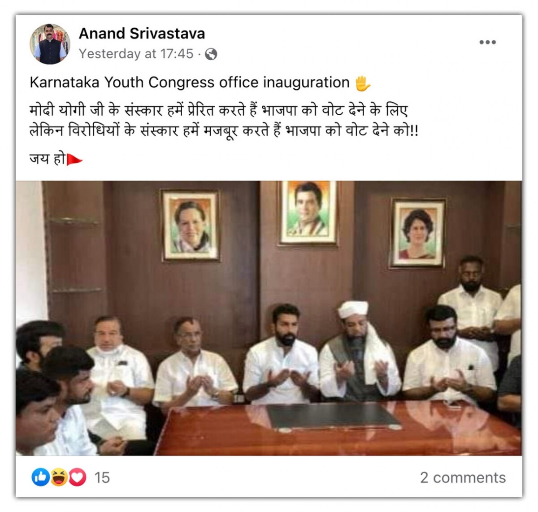View the 15 reactions count
The height and width of the screenshot is (512, 538).
click(x=102, y=478)
